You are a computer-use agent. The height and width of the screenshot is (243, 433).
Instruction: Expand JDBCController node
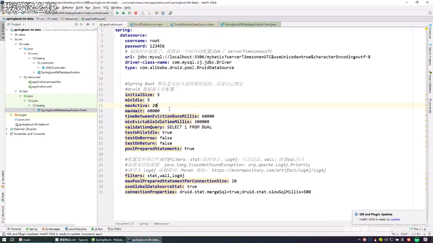[x=38, y=68]
